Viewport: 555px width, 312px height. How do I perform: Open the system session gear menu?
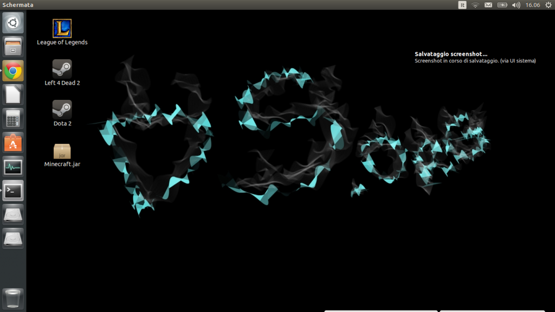pos(547,5)
